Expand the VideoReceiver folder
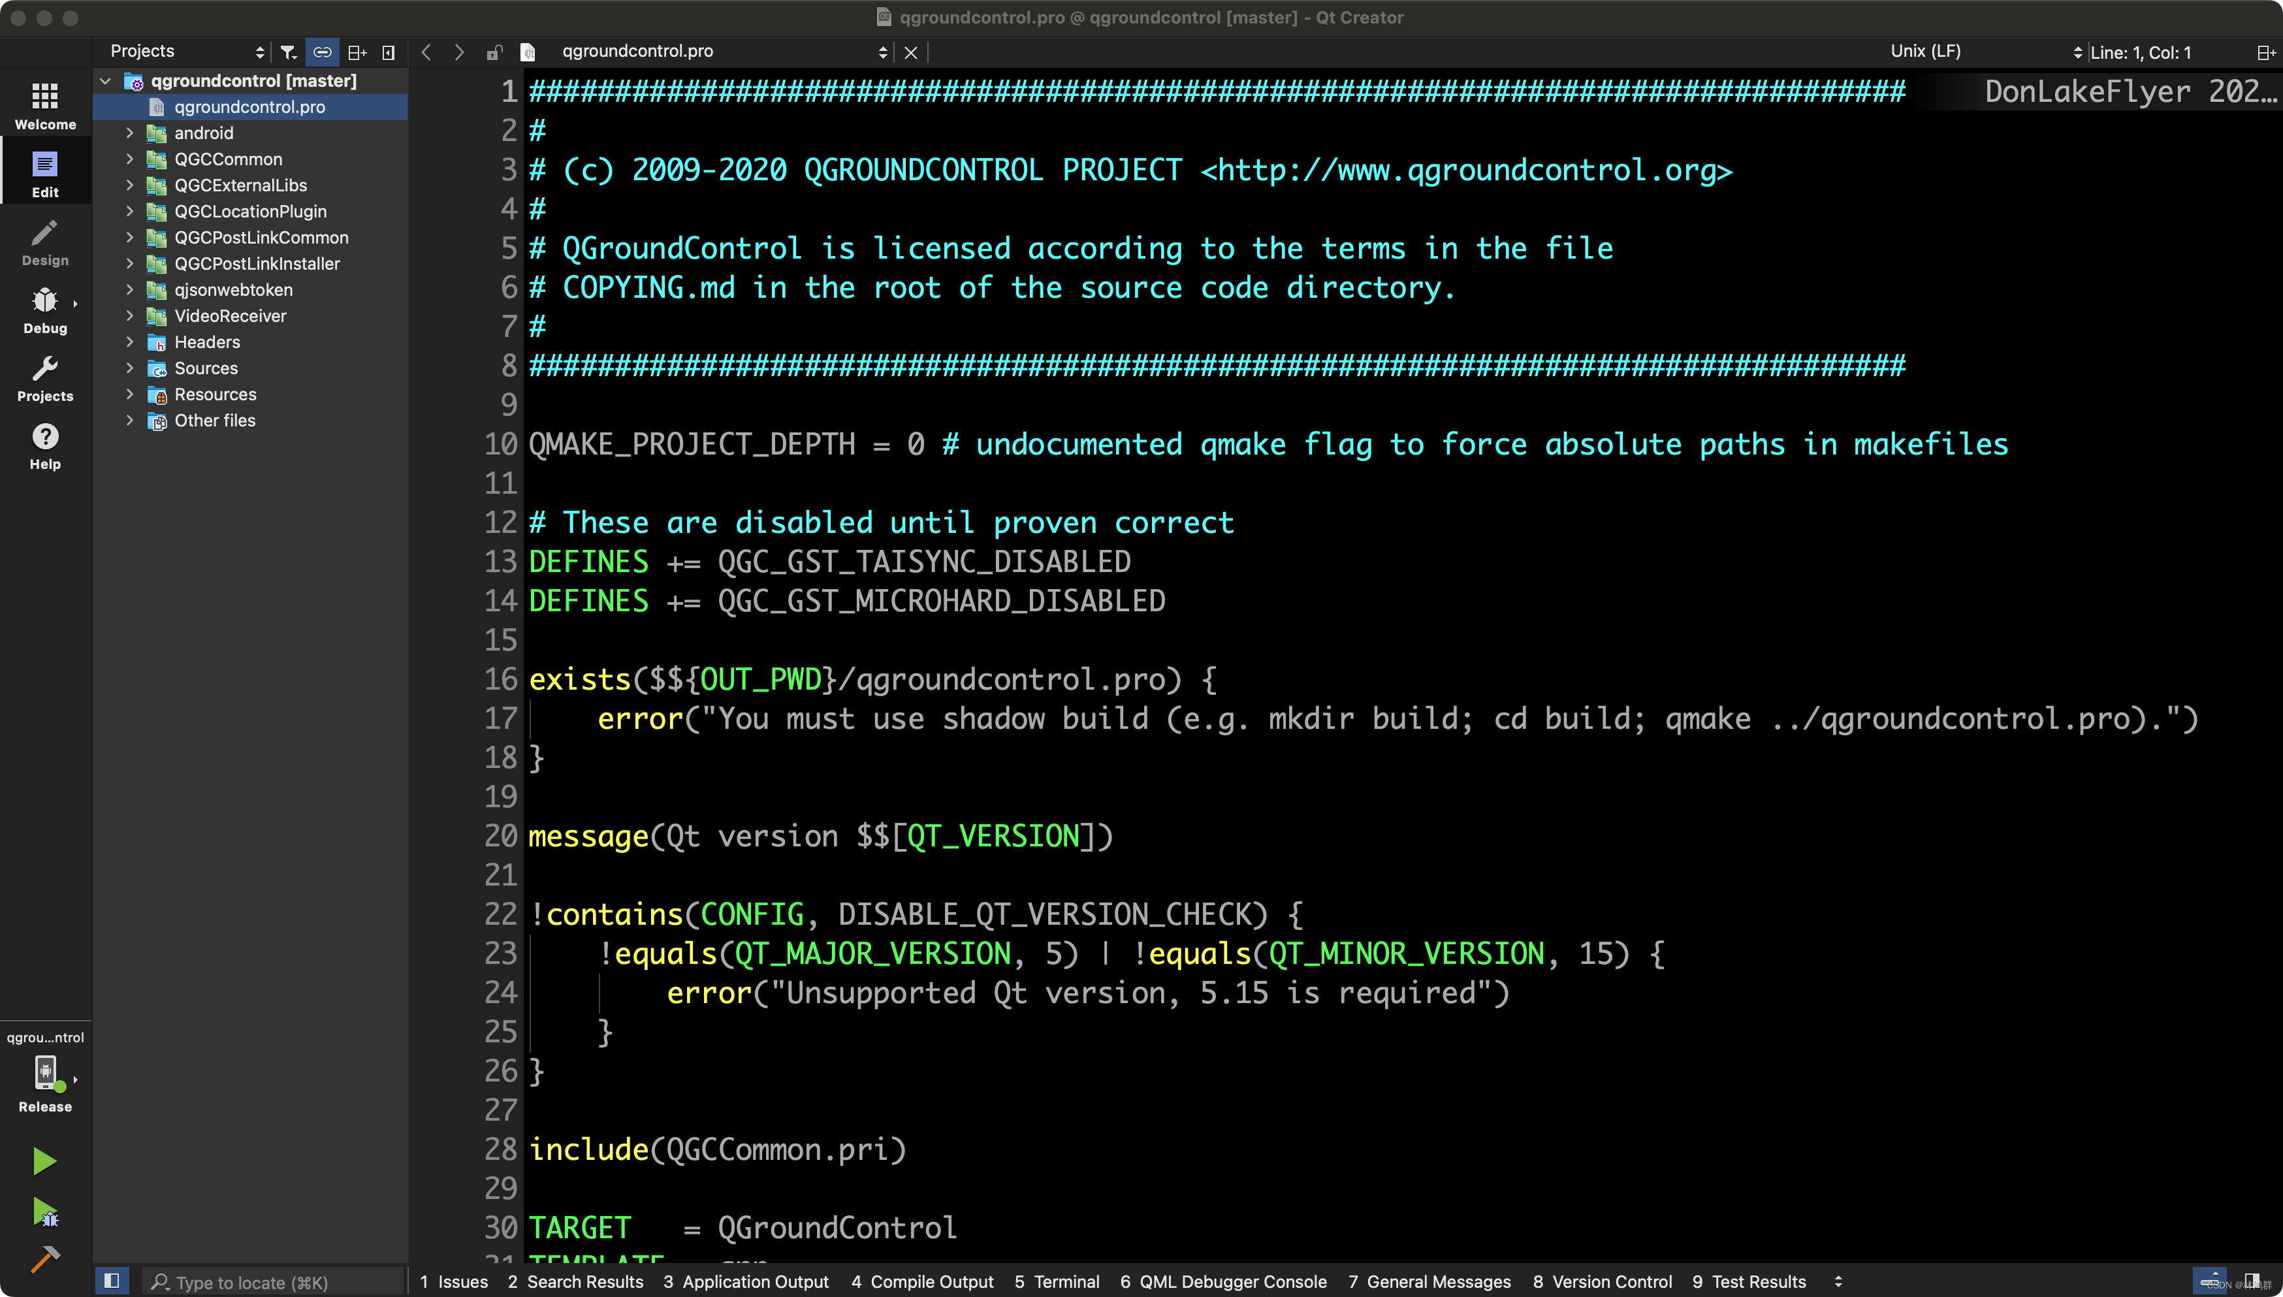The height and width of the screenshot is (1297, 2283). (x=130, y=316)
